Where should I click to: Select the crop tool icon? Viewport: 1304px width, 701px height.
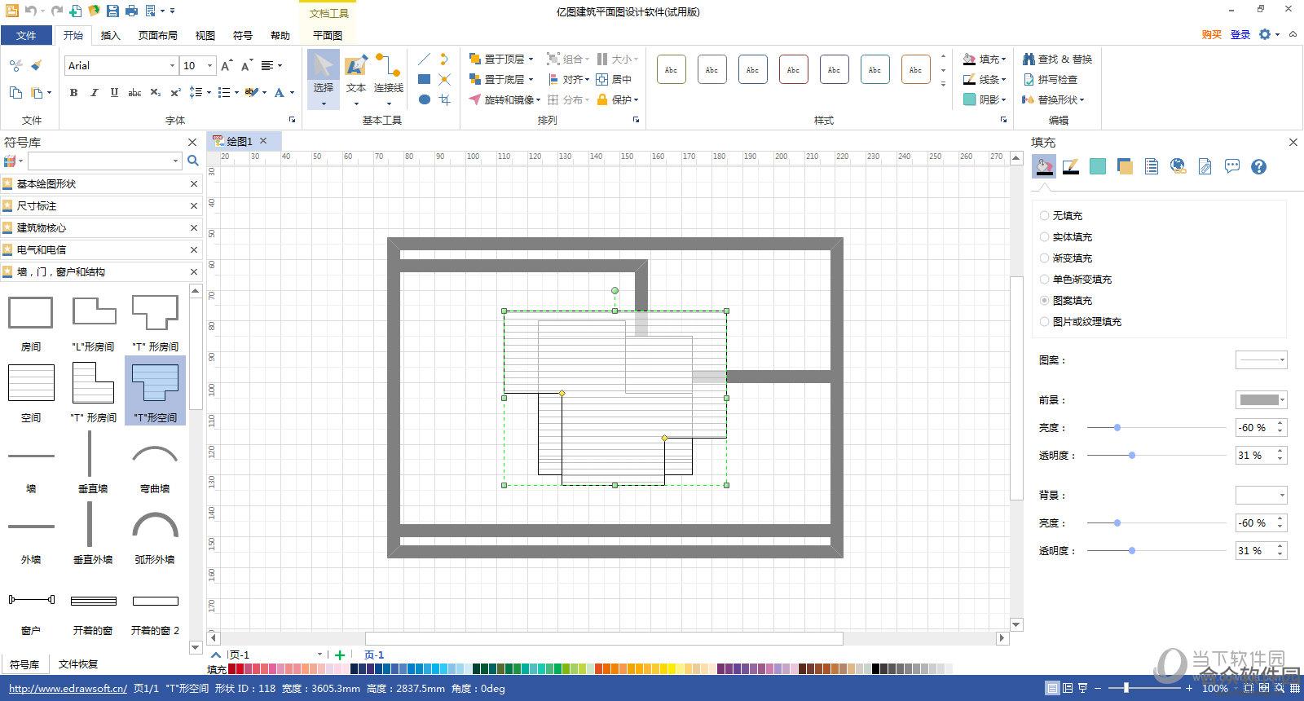click(444, 99)
